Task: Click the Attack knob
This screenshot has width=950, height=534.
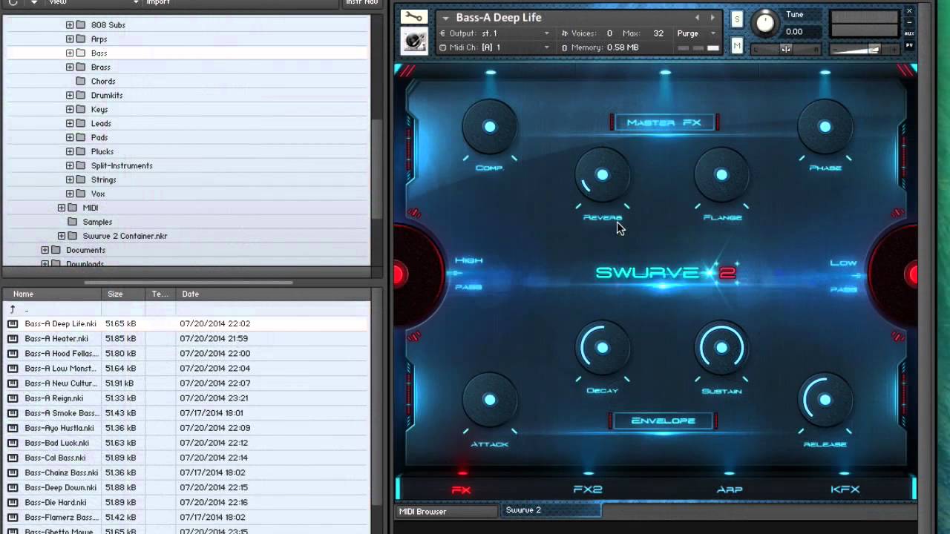Action: (x=489, y=400)
